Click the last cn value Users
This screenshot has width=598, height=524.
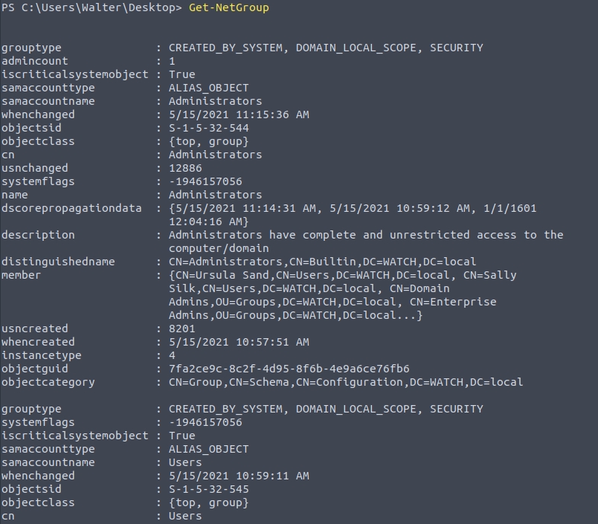[185, 516]
